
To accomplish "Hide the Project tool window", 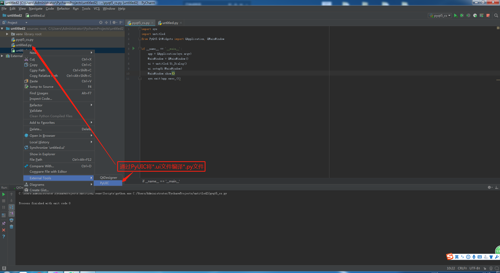I will 121,23.
